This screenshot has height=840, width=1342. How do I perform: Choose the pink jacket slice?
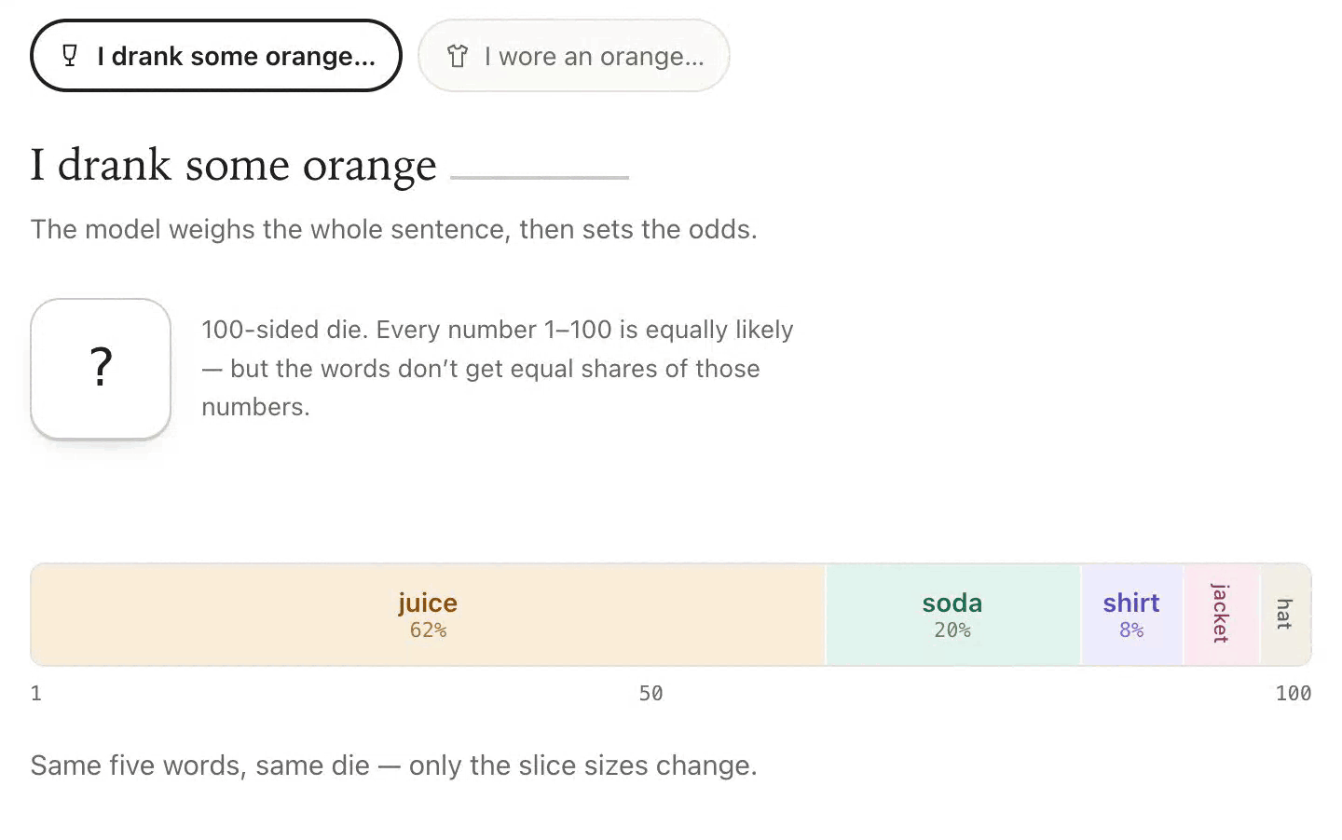tap(1222, 615)
